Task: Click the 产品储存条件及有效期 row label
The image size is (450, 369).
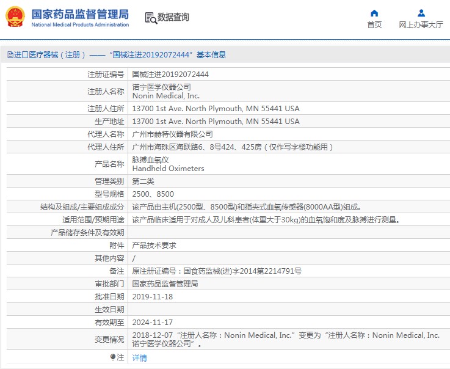Action: (87, 233)
